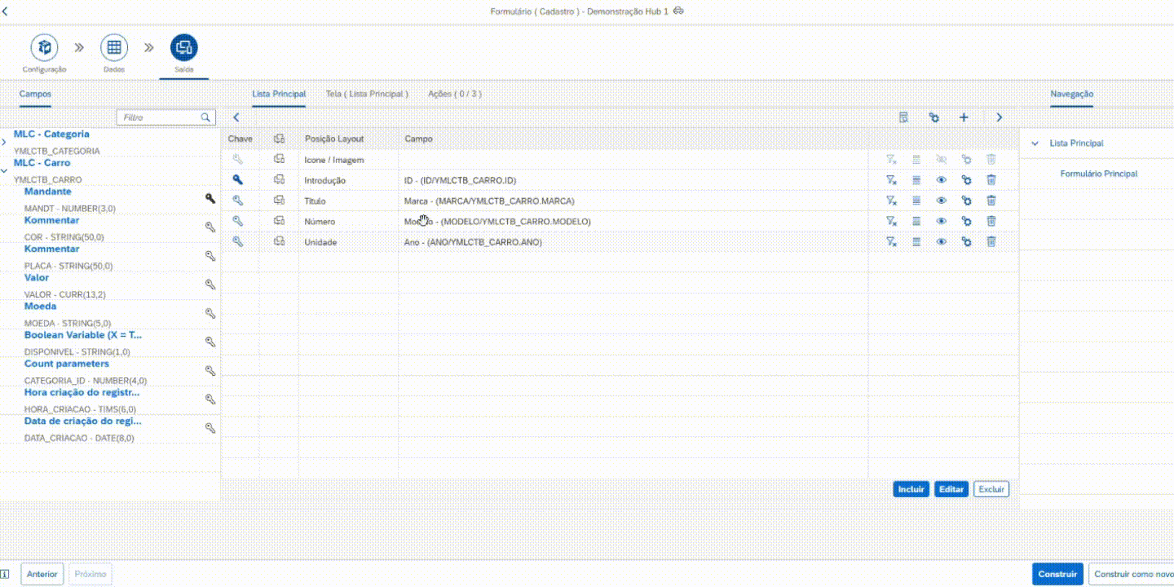Viewport: 1174px width, 587px height.
Task: Click the list lines icon on Número row
Action: 916,221
